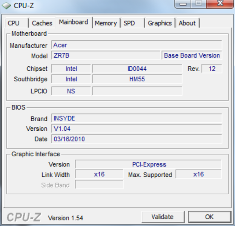Click the Model field showing ZR7B

(106, 55)
